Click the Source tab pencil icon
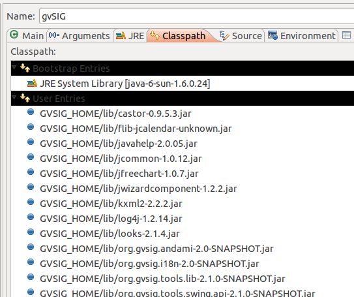The image size is (354, 297). [x=224, y=35]
